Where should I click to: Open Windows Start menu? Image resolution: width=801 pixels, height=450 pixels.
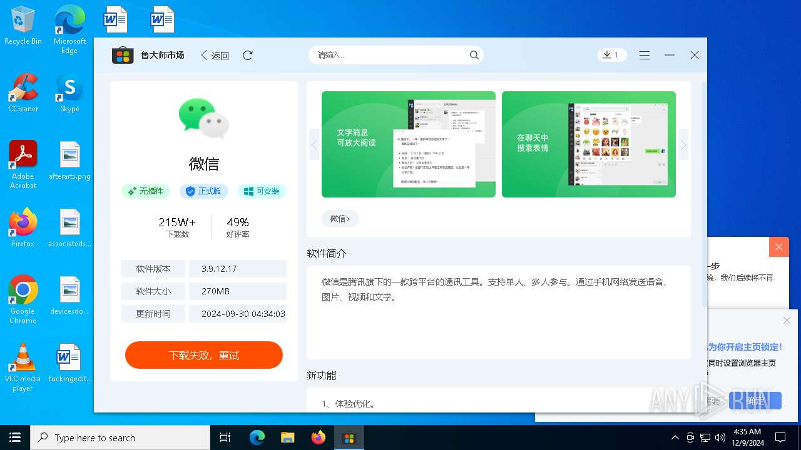point(15,437)
